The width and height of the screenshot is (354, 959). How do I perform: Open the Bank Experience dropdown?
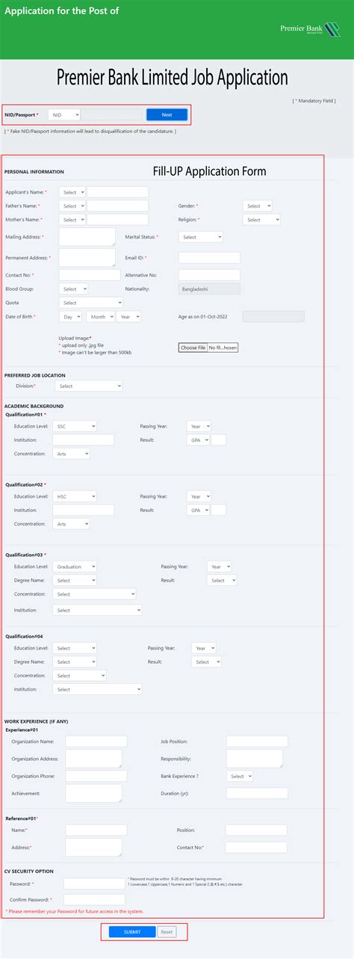[x=240, y=777]
